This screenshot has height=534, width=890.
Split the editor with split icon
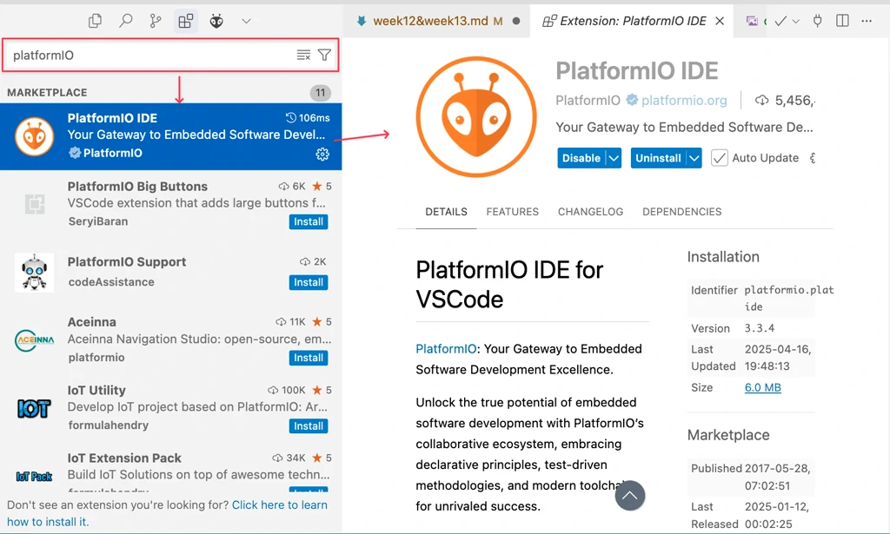pos(842,21)
